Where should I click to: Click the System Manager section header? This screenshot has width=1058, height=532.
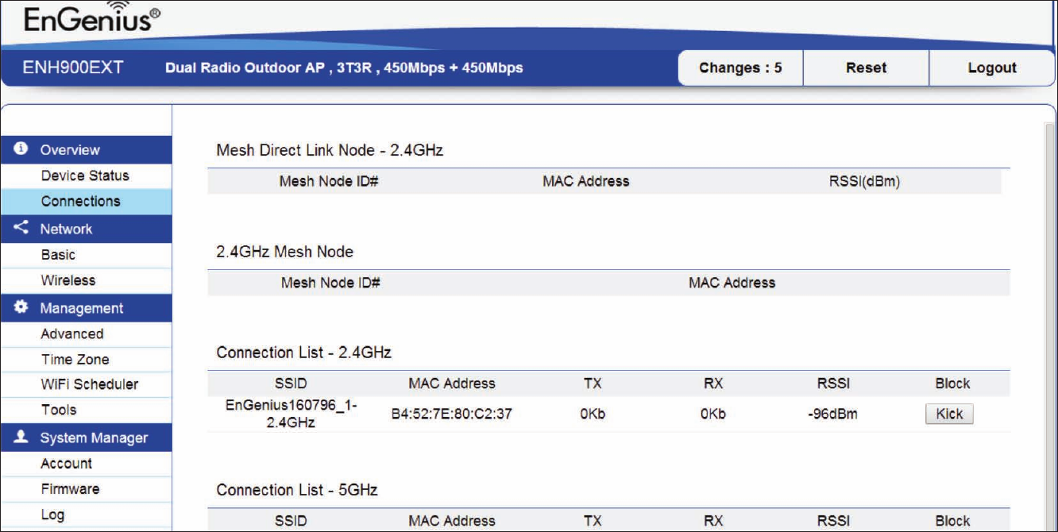pos(86,438)
